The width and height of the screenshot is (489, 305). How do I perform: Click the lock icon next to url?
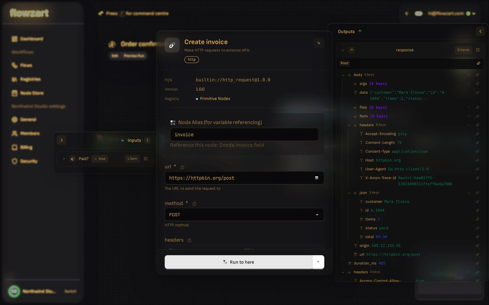pyautogui.click(x=182, y=167)
